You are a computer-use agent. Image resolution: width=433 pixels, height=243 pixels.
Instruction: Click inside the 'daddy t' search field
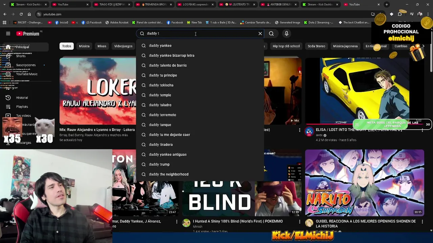[200, 33]
